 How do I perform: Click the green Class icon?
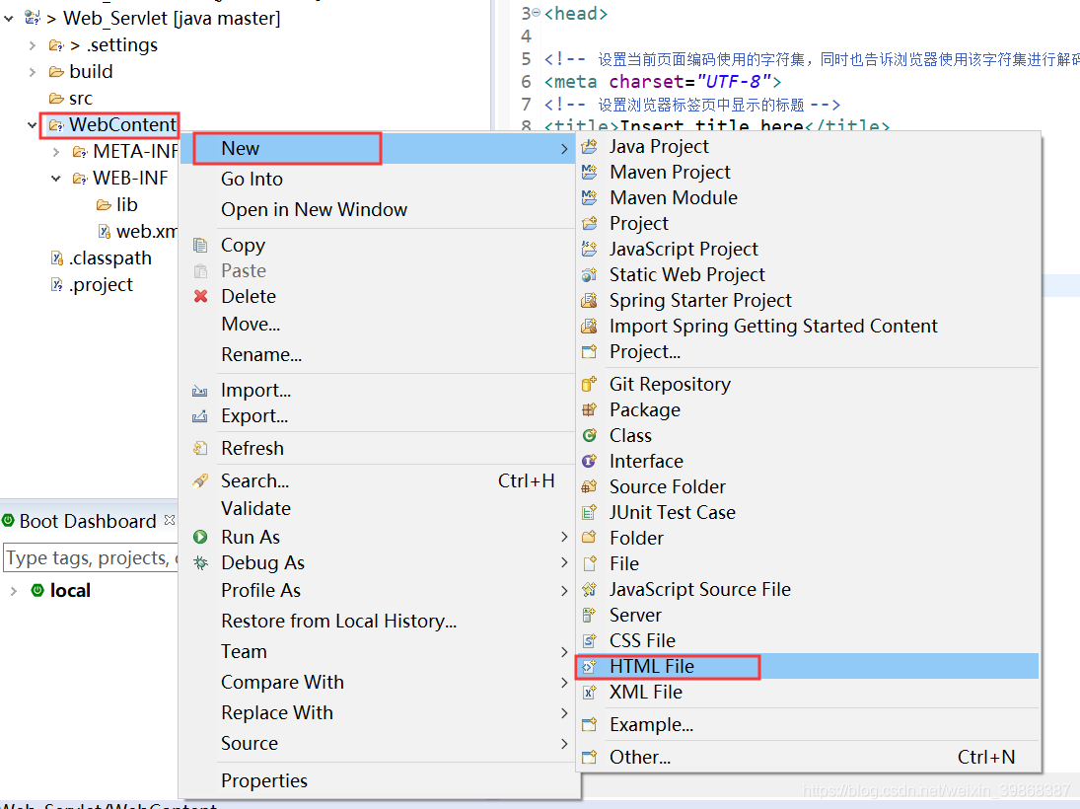(x=590, y=435)
